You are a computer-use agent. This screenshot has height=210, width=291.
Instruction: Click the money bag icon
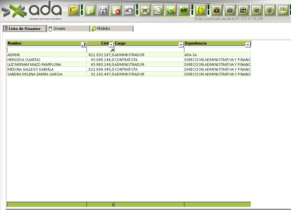(x=217, y=10)
